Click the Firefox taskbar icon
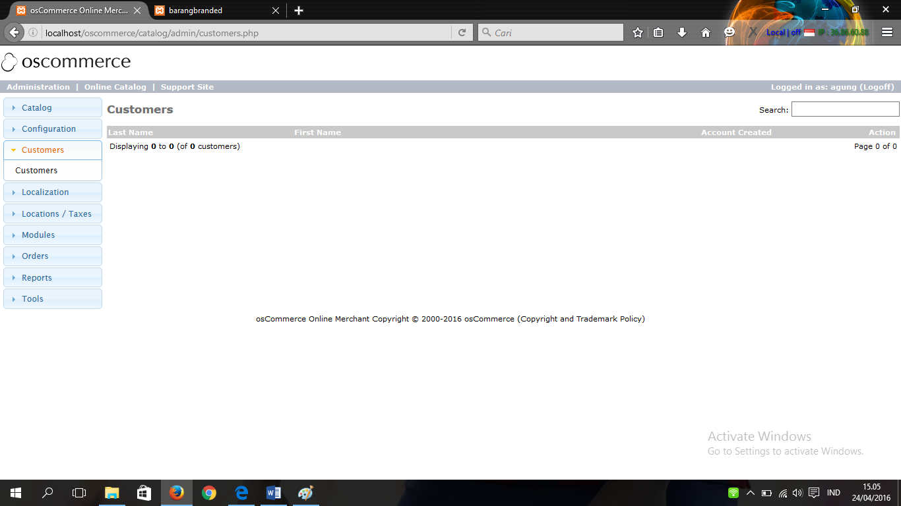The height and width of the screenshot is (506, 901). (177, 493)
